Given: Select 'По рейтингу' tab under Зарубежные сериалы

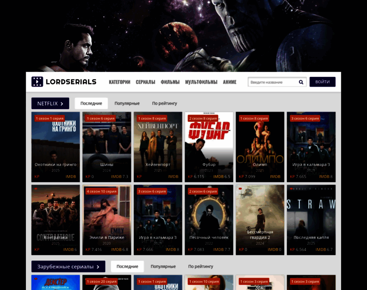Looking at the screenshot, I should coord(200,266).
